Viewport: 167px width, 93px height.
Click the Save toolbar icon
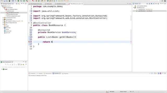pos(5,1)
